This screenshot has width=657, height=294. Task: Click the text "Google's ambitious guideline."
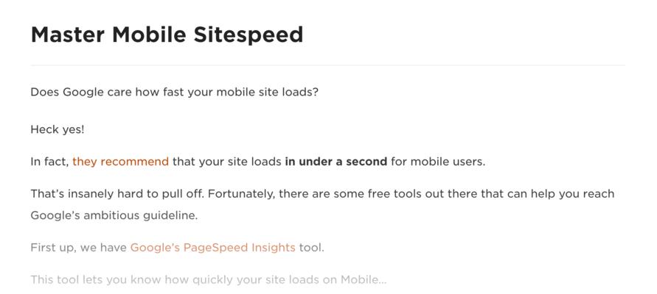coord(114,215)
